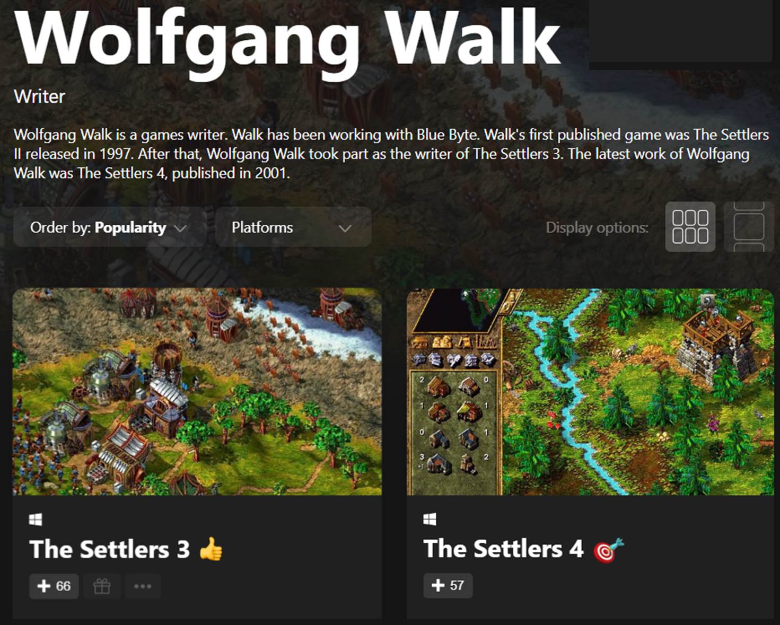The width and height of the screenshot is (780, 625).
Task: Open The Settlers 3 title link
Action: point(110,549)
